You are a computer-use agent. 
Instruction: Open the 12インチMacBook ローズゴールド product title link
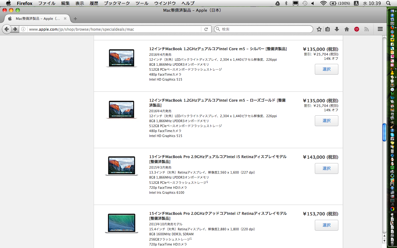pyautogui.click(x=217, y=103)
